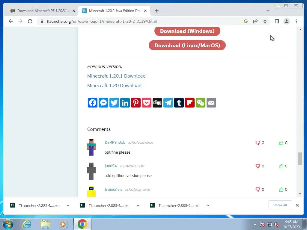Share on Flipboard icon
The image size is (307, 230).
point(189,103)
